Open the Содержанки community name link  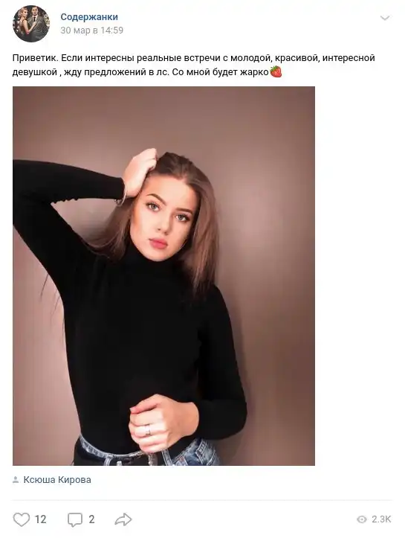89,17
